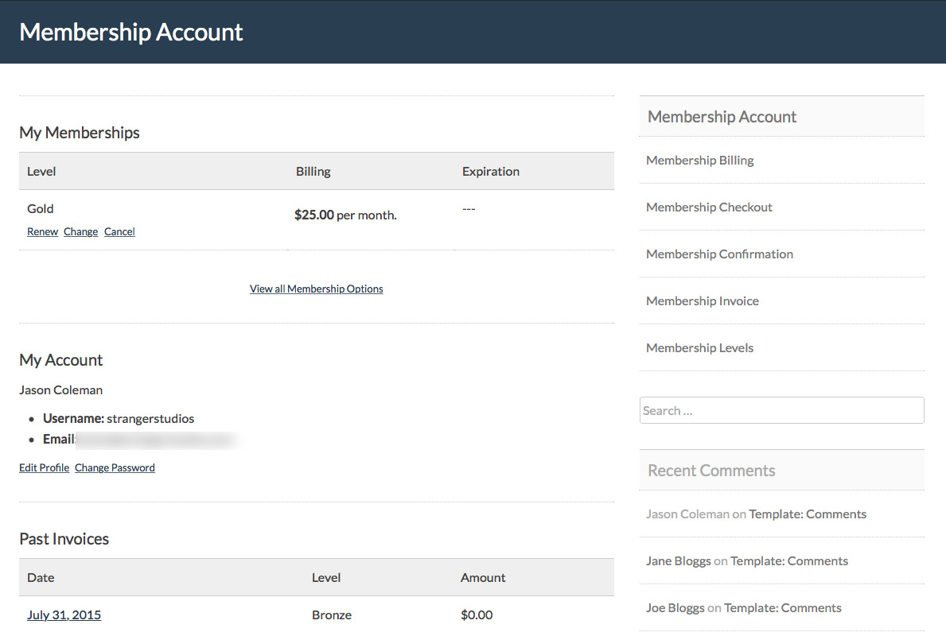Click Joe Bloggs commenter name
The image size is (946, 632).
tap(675, 608)
